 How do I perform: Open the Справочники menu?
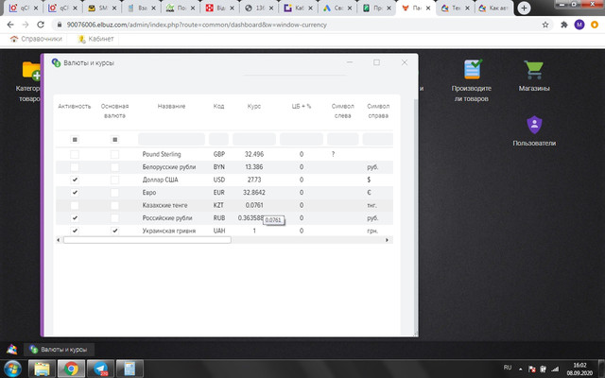(36, 39)
